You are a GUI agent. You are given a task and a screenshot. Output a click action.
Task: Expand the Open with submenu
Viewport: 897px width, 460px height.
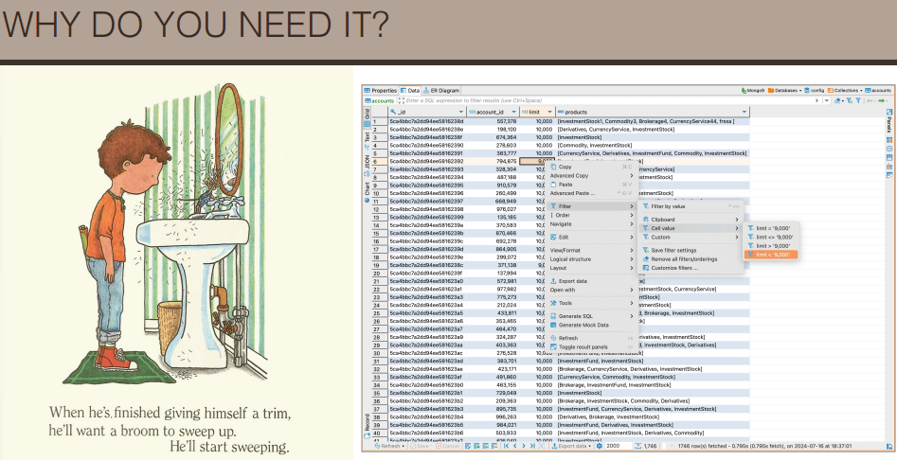[591, 290]
